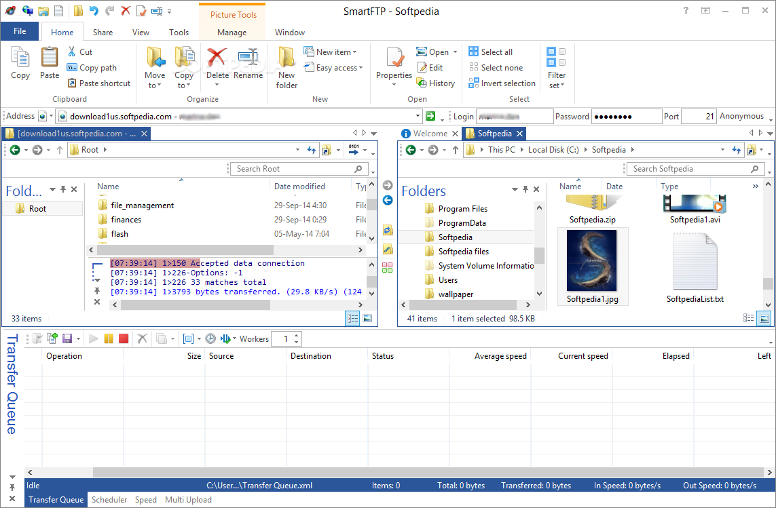Switch remote pane to details view icon
776x508 pixels.
352,319
